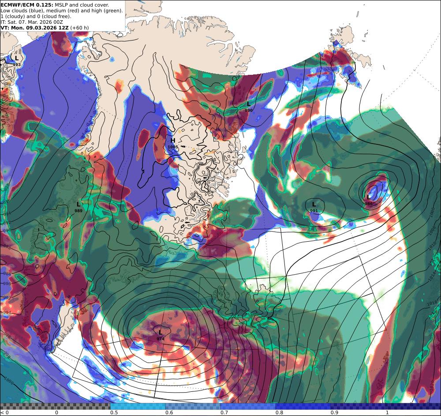This screenshot has width=441, height=416.
Task: Click the 0.7–0.8 blue colorbar segment
Action: click(248, 406)
